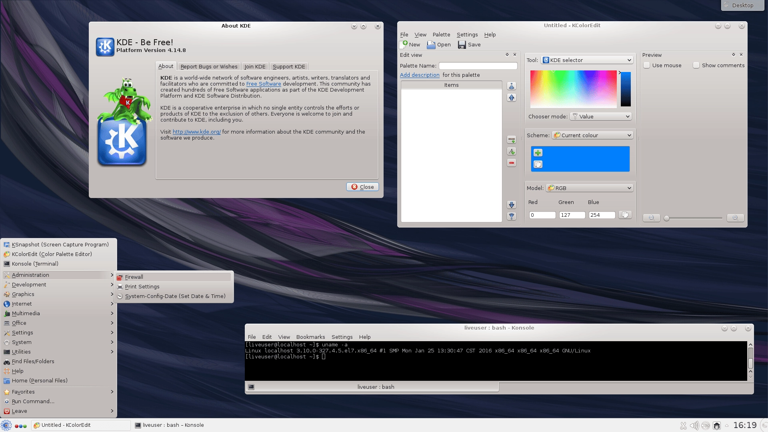
Task: Expand the Leave submenu in the launcher
Action: click(x=58, y=411)
